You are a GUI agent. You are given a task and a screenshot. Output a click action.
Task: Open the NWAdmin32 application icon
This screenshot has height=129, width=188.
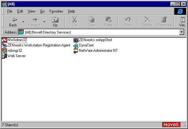click(x=4, y=40)
